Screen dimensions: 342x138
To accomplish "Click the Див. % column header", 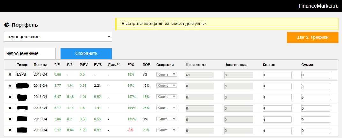I will click(114, 65).
